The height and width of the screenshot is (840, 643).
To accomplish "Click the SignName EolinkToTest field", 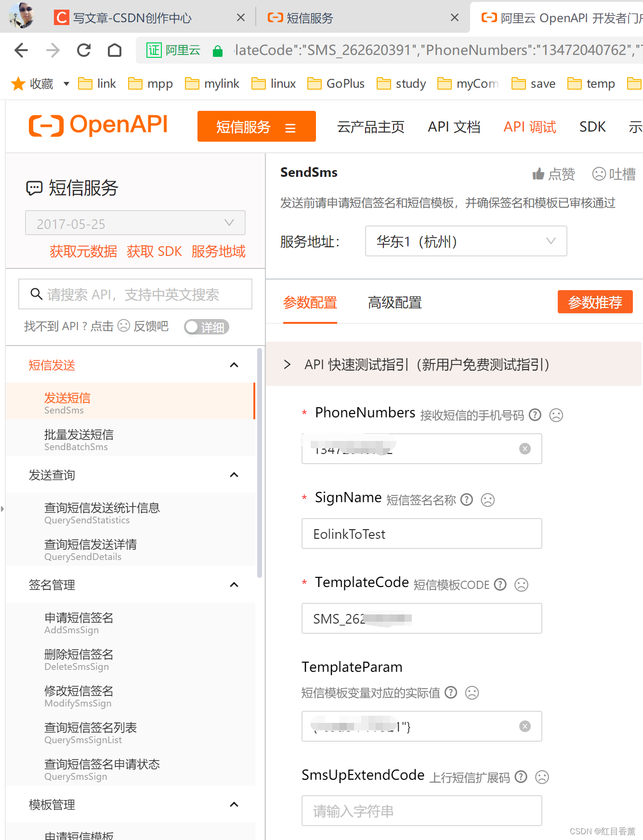I will pos(422,533).
